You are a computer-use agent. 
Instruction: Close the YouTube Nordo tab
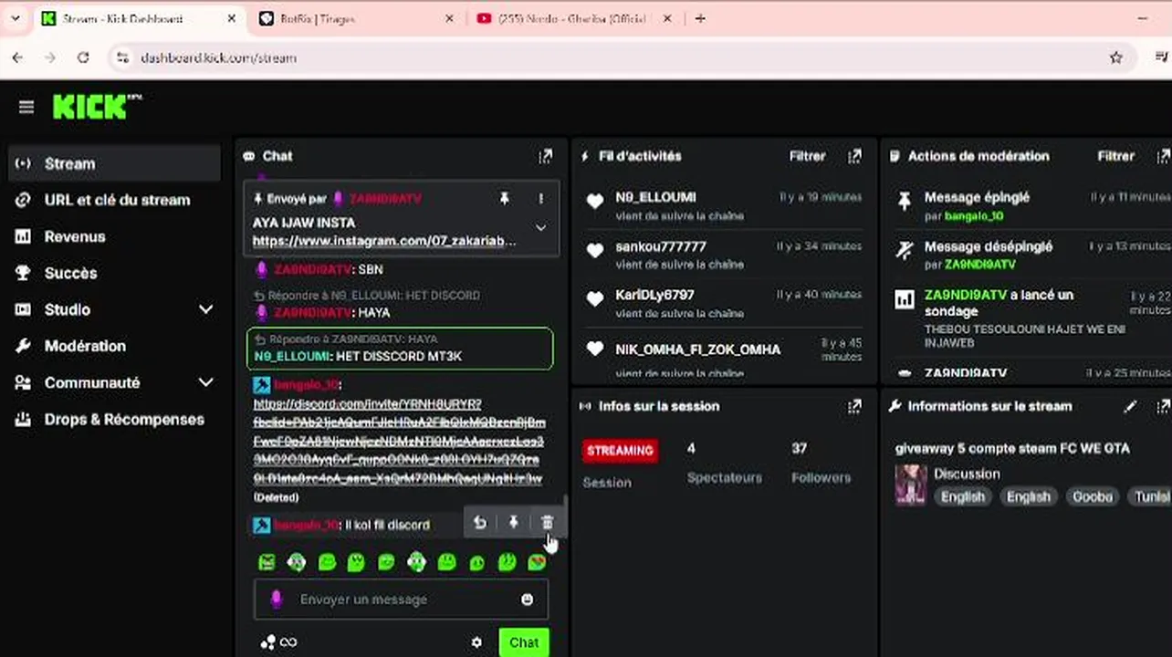(667, 18)
